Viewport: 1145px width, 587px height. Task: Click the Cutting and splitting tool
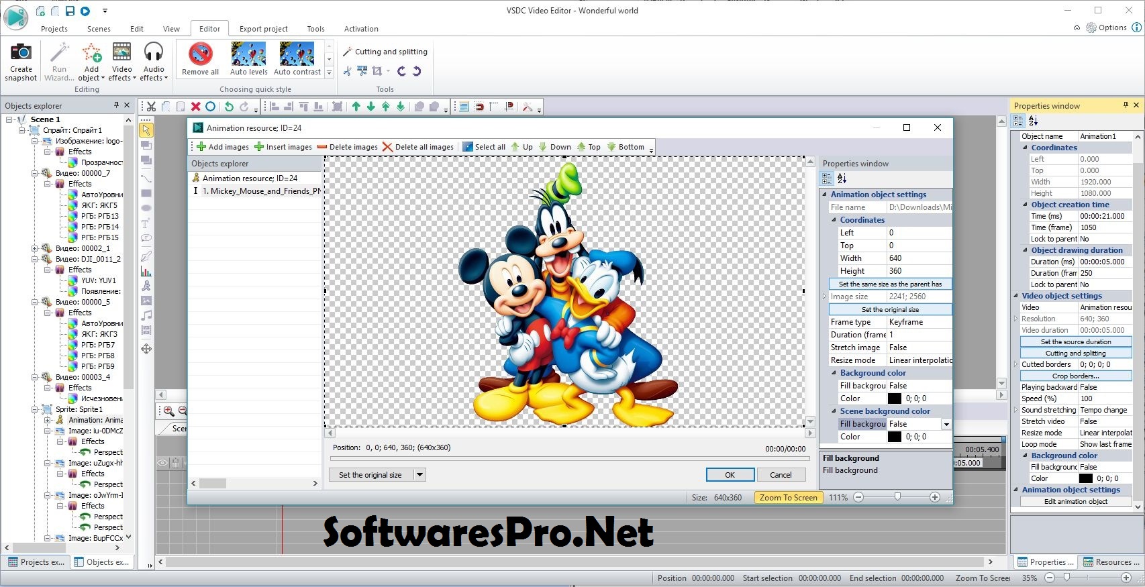point(385,52)
